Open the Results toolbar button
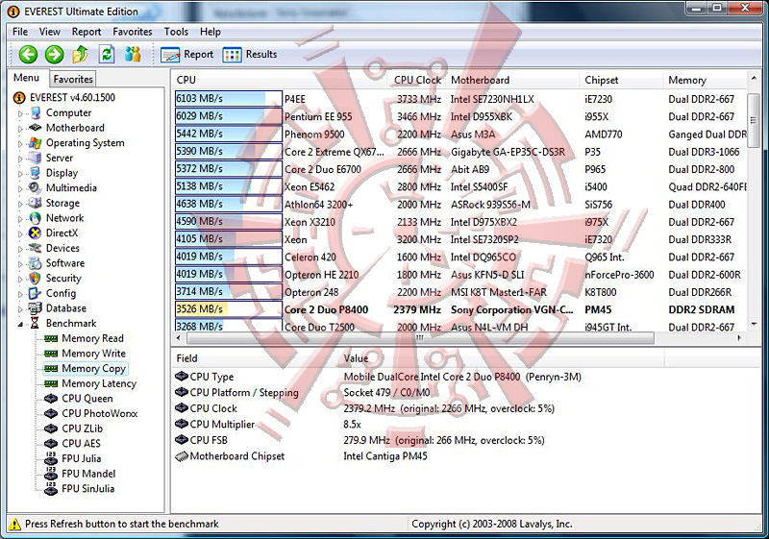 point(250,55)
